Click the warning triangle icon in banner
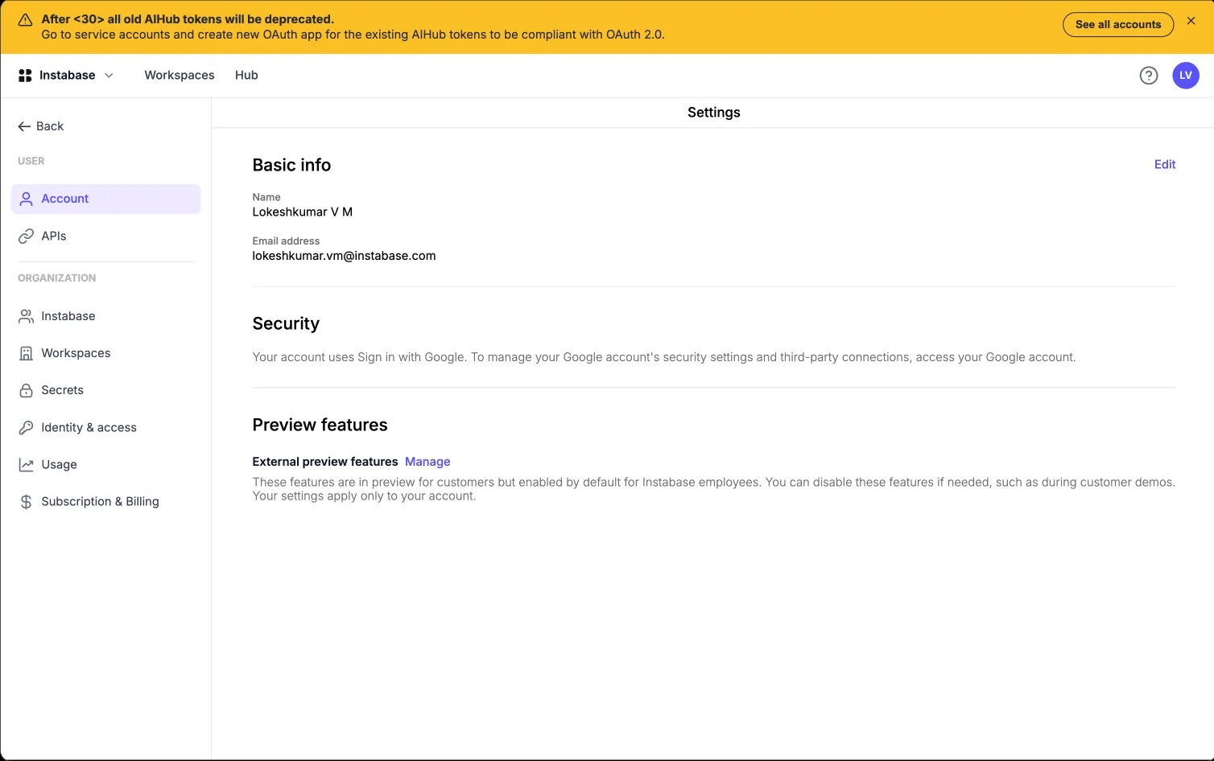Screen dimensions: 1214x761 click(x=25, y=20)
